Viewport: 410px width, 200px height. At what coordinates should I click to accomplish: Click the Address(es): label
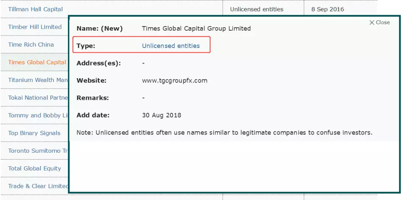click(x=99, y=63)
